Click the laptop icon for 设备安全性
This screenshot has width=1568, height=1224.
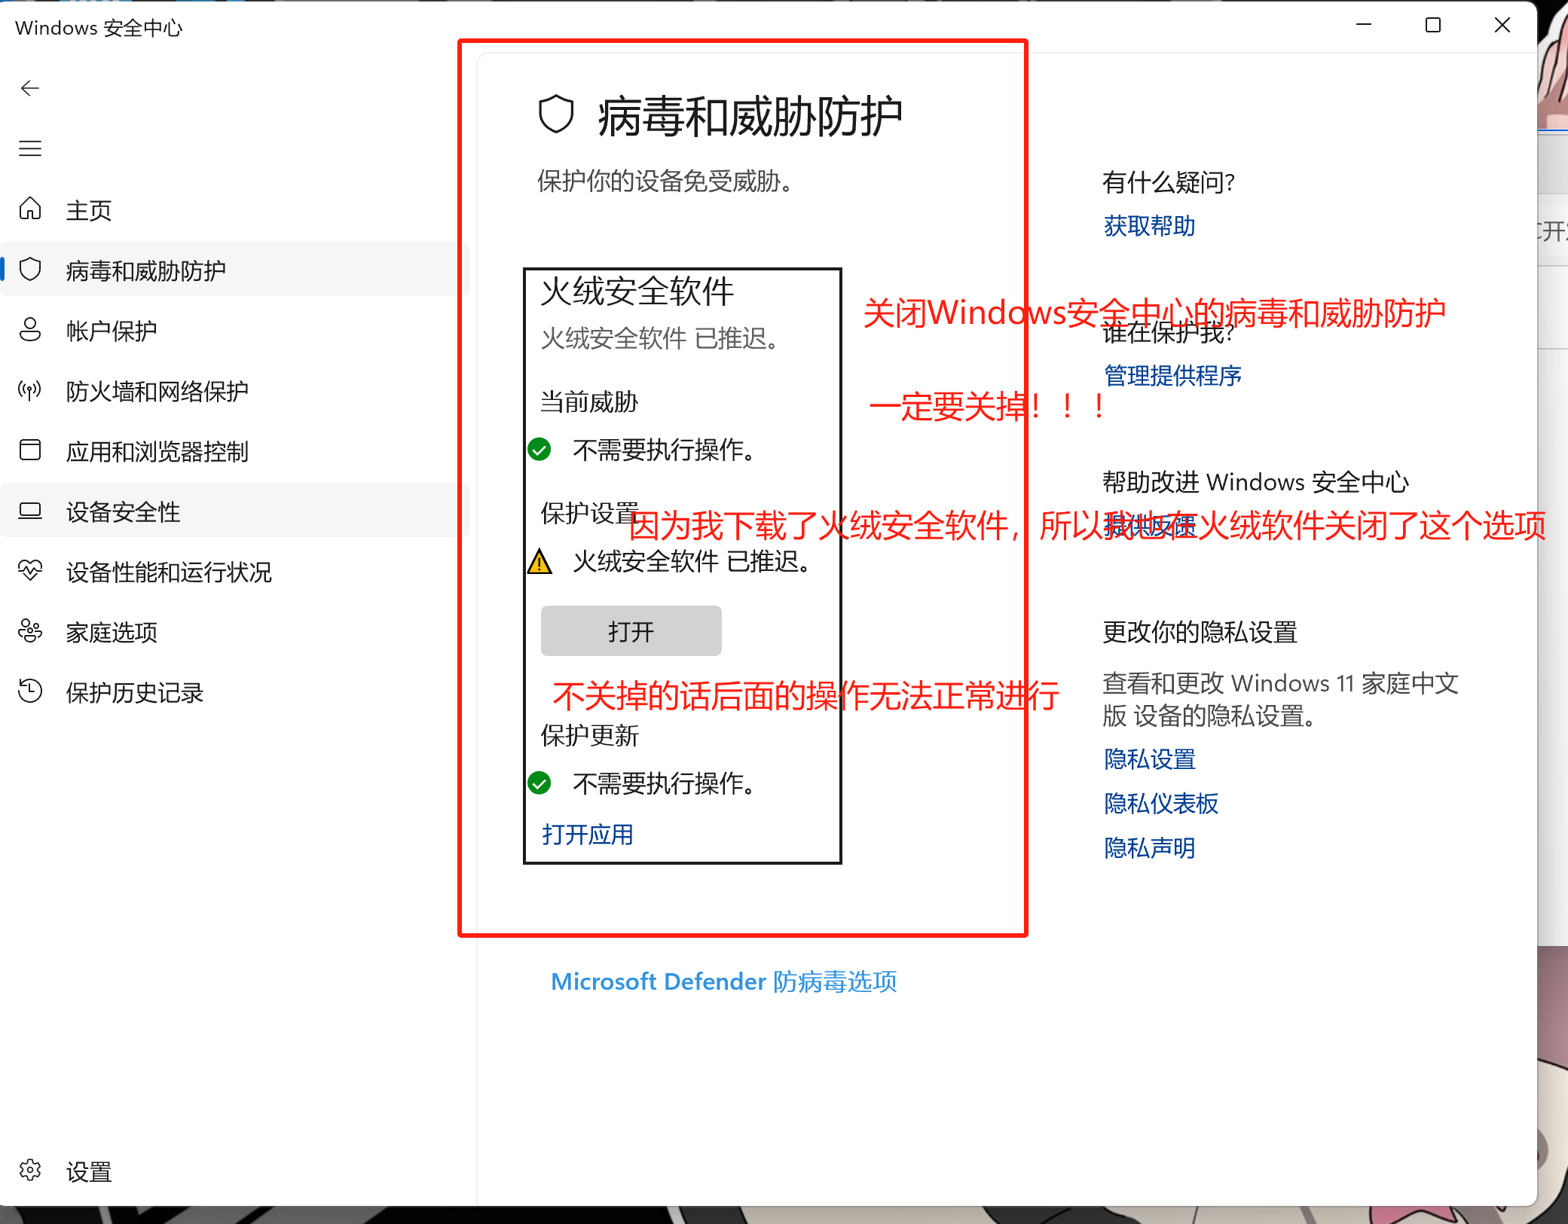(x=30, y=511)
